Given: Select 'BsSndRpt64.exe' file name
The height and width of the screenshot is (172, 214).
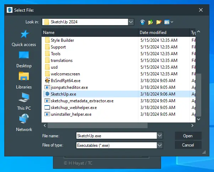Looking at the screenshot, I should (65, 81).
